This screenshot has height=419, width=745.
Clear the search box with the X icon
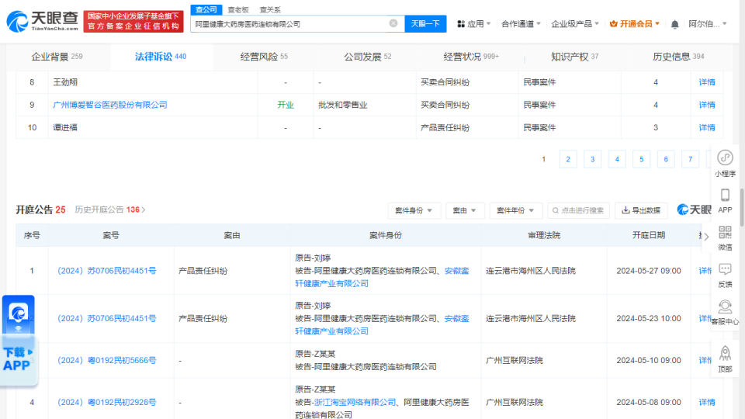(393, 23)
